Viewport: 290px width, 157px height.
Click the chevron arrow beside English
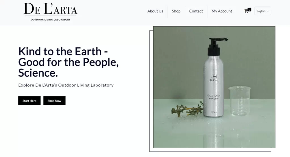(x=268, y=11)
